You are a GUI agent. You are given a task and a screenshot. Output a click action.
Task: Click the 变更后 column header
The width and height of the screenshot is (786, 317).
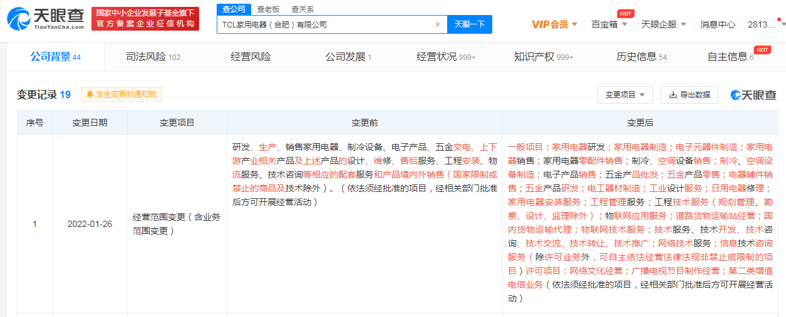[x=640, y=123]
